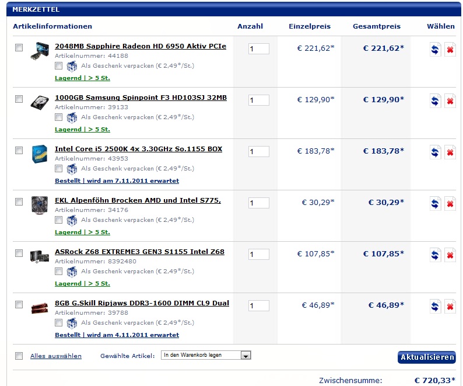463x386 pixels.
Task: Open G.Skill Ripjaws RAM thumbnail
Action: [40, 308]
